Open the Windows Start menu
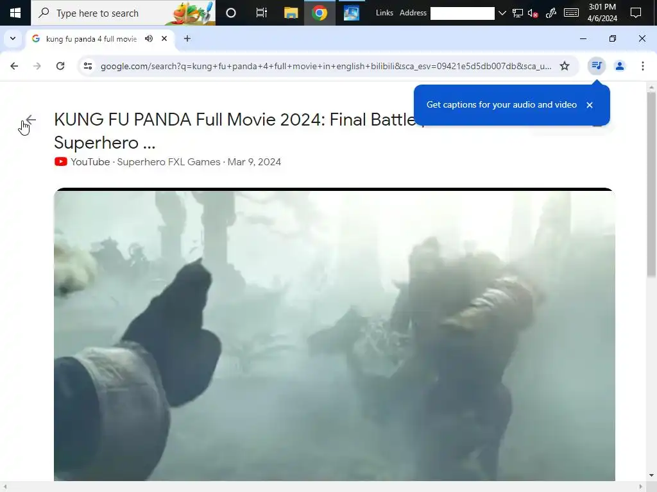 point(15,13)
